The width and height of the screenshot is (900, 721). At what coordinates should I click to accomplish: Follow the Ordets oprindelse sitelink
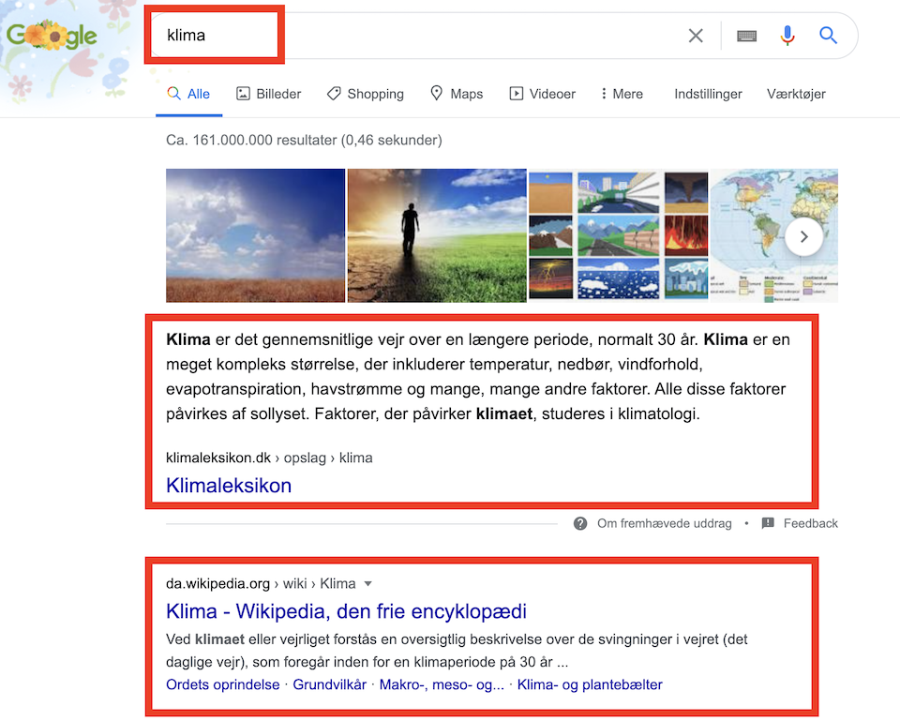(222, 684)
